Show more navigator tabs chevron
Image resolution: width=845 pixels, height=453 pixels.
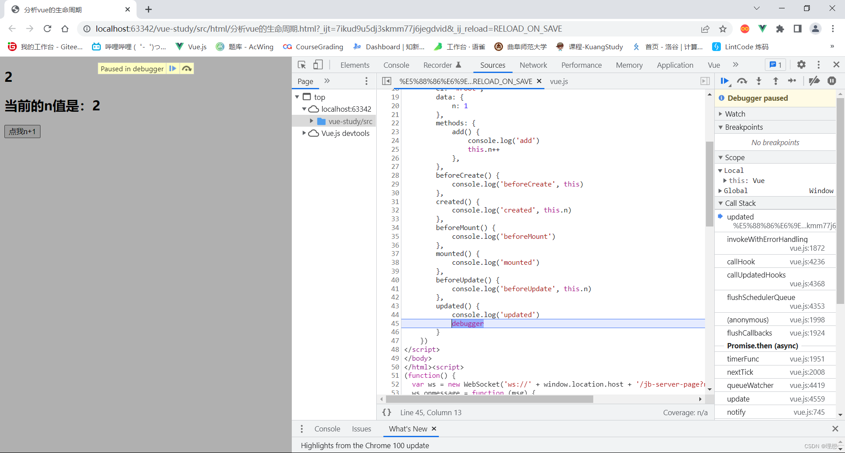327,81
